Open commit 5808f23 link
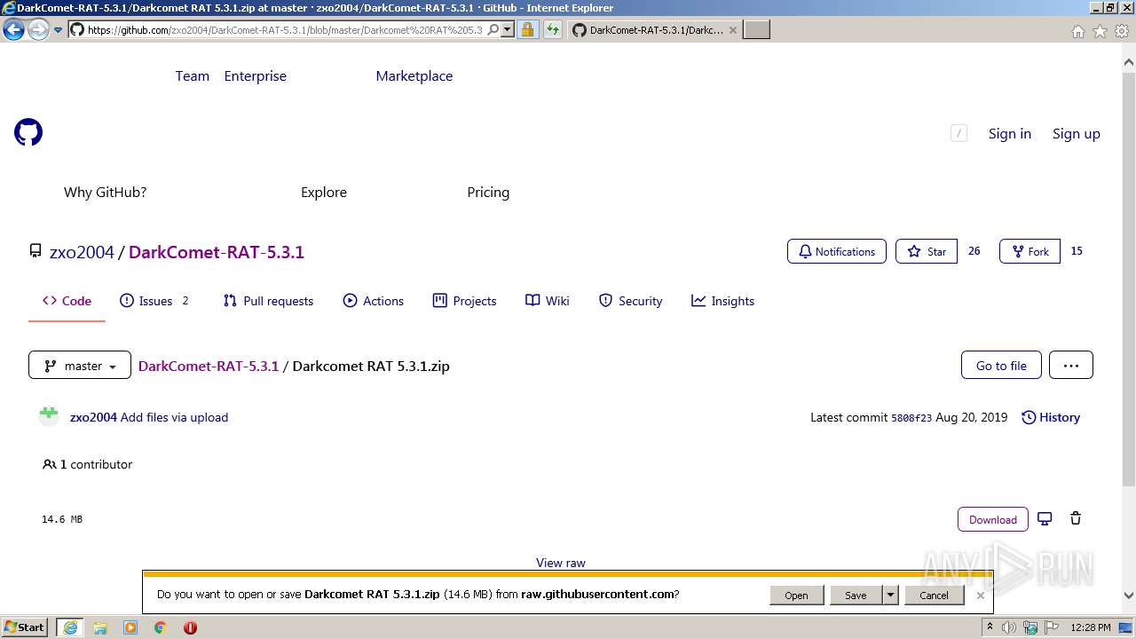Viewport: 1136px width, 639px height. pyautogui.click(x=911, y=418)
